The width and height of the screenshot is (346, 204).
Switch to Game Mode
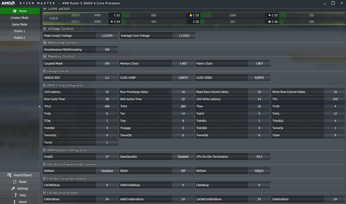20,24
